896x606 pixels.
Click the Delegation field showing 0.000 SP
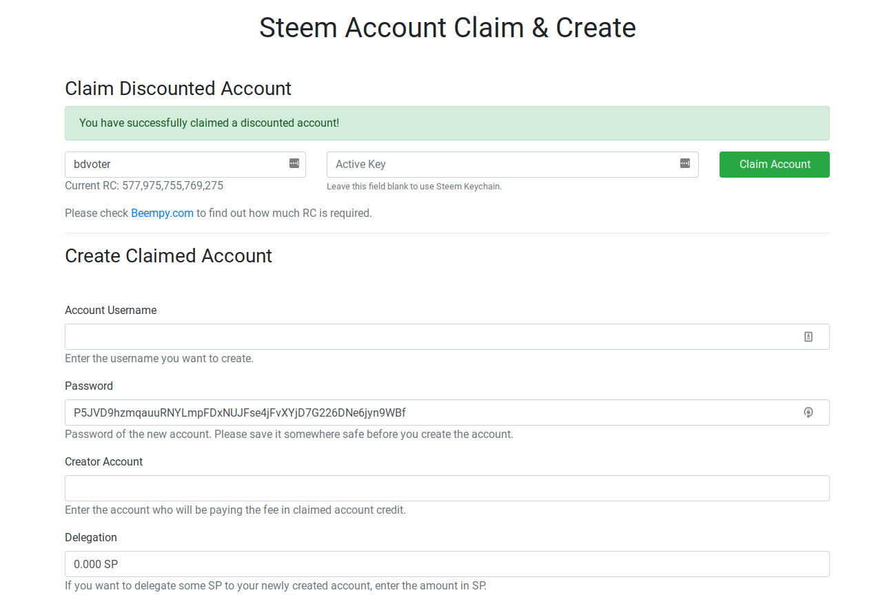coord(447,564)
